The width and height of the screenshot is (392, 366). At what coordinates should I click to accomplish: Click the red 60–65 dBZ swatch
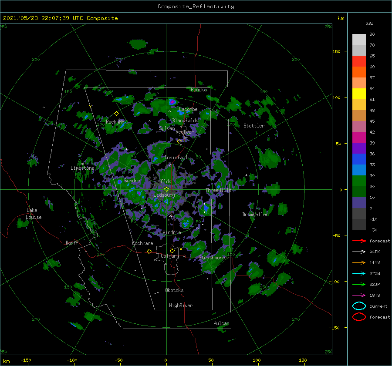click(359, 61)
